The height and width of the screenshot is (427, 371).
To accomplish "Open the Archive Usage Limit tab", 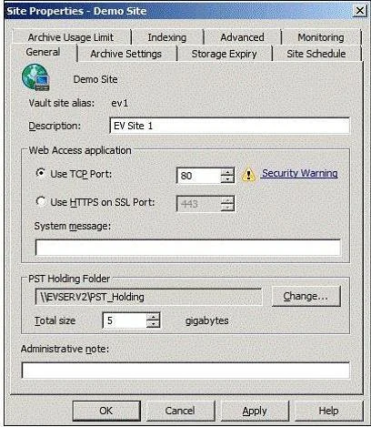I will pyautogui.click(x=71, y=37).
